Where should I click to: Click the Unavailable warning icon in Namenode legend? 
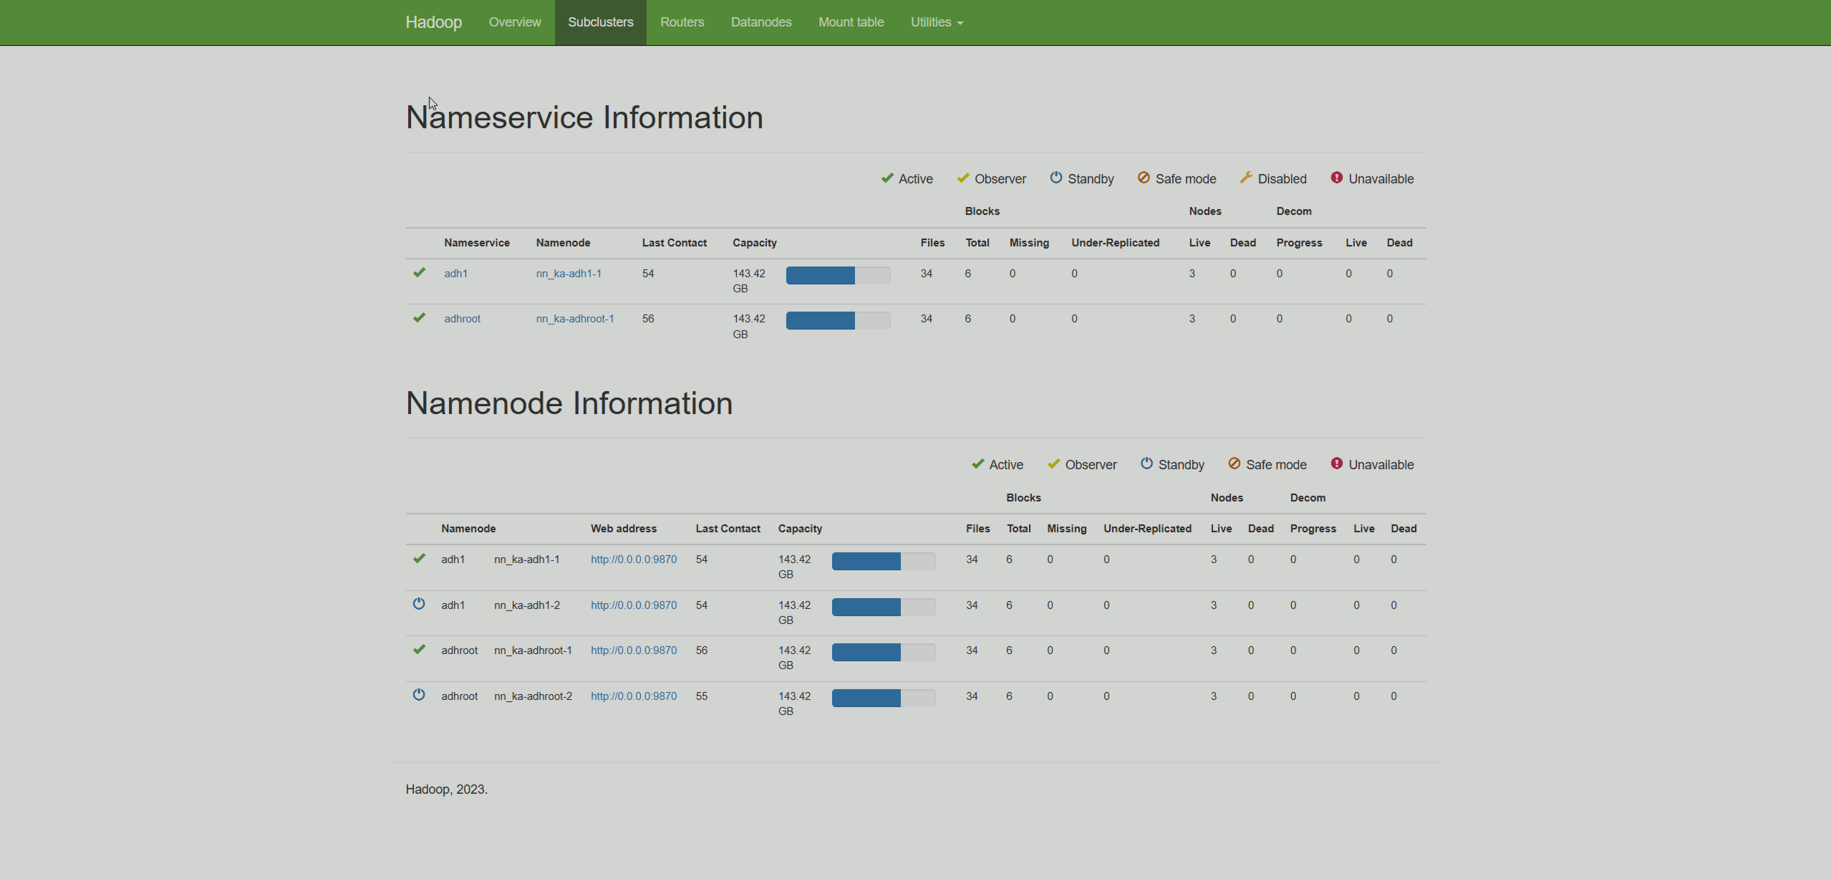tap(1336, 463)
